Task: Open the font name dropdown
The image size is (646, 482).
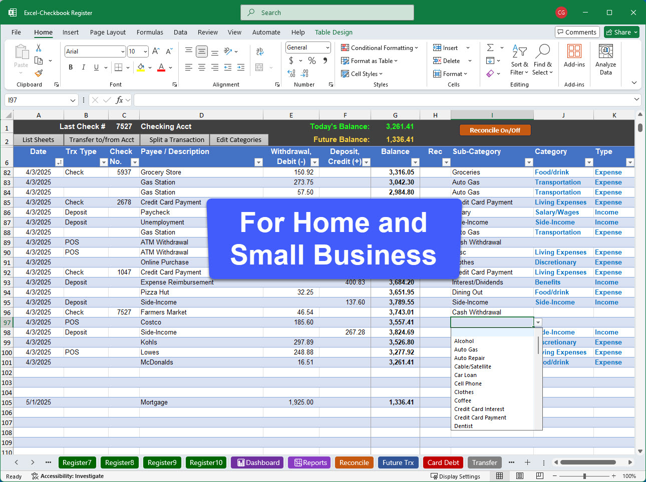Action: click(x=123, y=51)
